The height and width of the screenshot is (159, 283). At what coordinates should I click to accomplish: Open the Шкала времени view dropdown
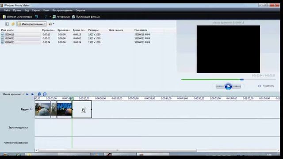[13, 94]
